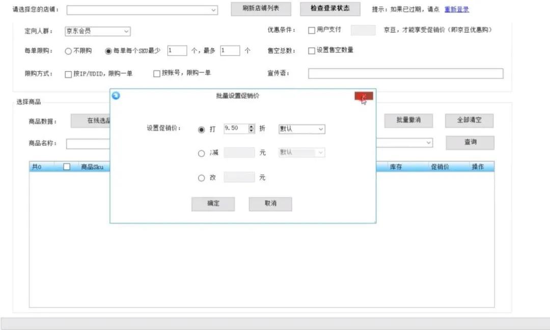The height and width of the screenshot is (330, 550).
Task: Open the 请选择您的店铺 store dropdown
Action: coord(142,10)
